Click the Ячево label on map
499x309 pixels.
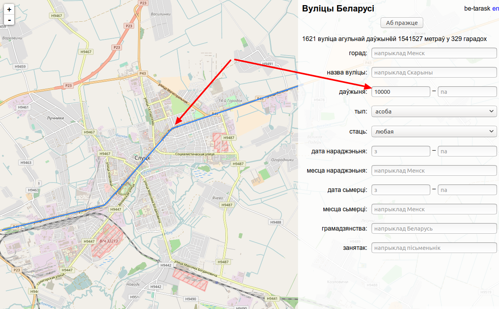pyautogui.click(x=218, y=197)
